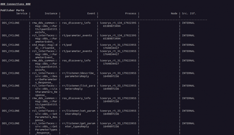
Task: Click ParticipantEntitiesInfo_ instance in iceoryx_rt_33 row
Action: (45, 103)
